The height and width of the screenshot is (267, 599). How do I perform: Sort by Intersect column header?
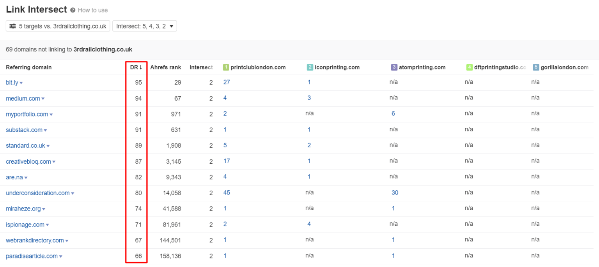[201, 67]
